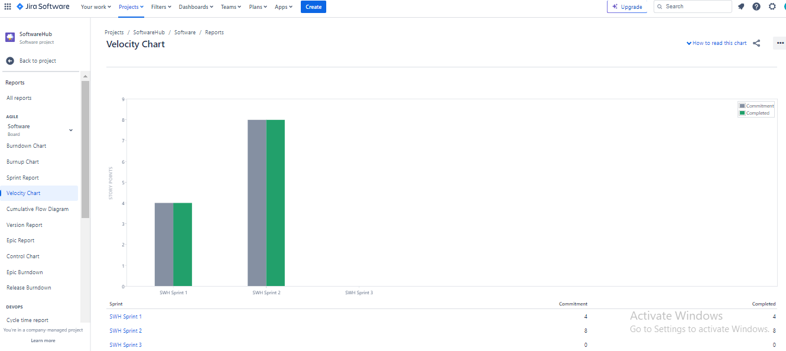Click the Projects breadcrumb link
The height and width of the screenshot is (351, 786).
[114, 32]
